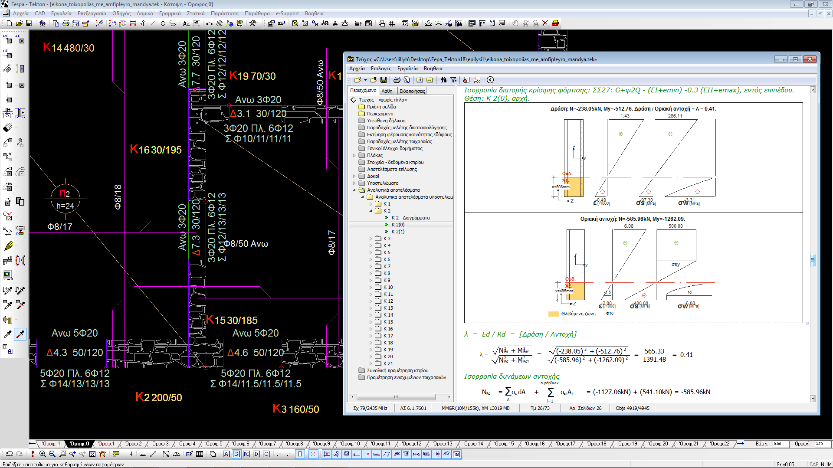Switch to the Λάθη tab
The image size is (833, 468).
pos(387,91)
